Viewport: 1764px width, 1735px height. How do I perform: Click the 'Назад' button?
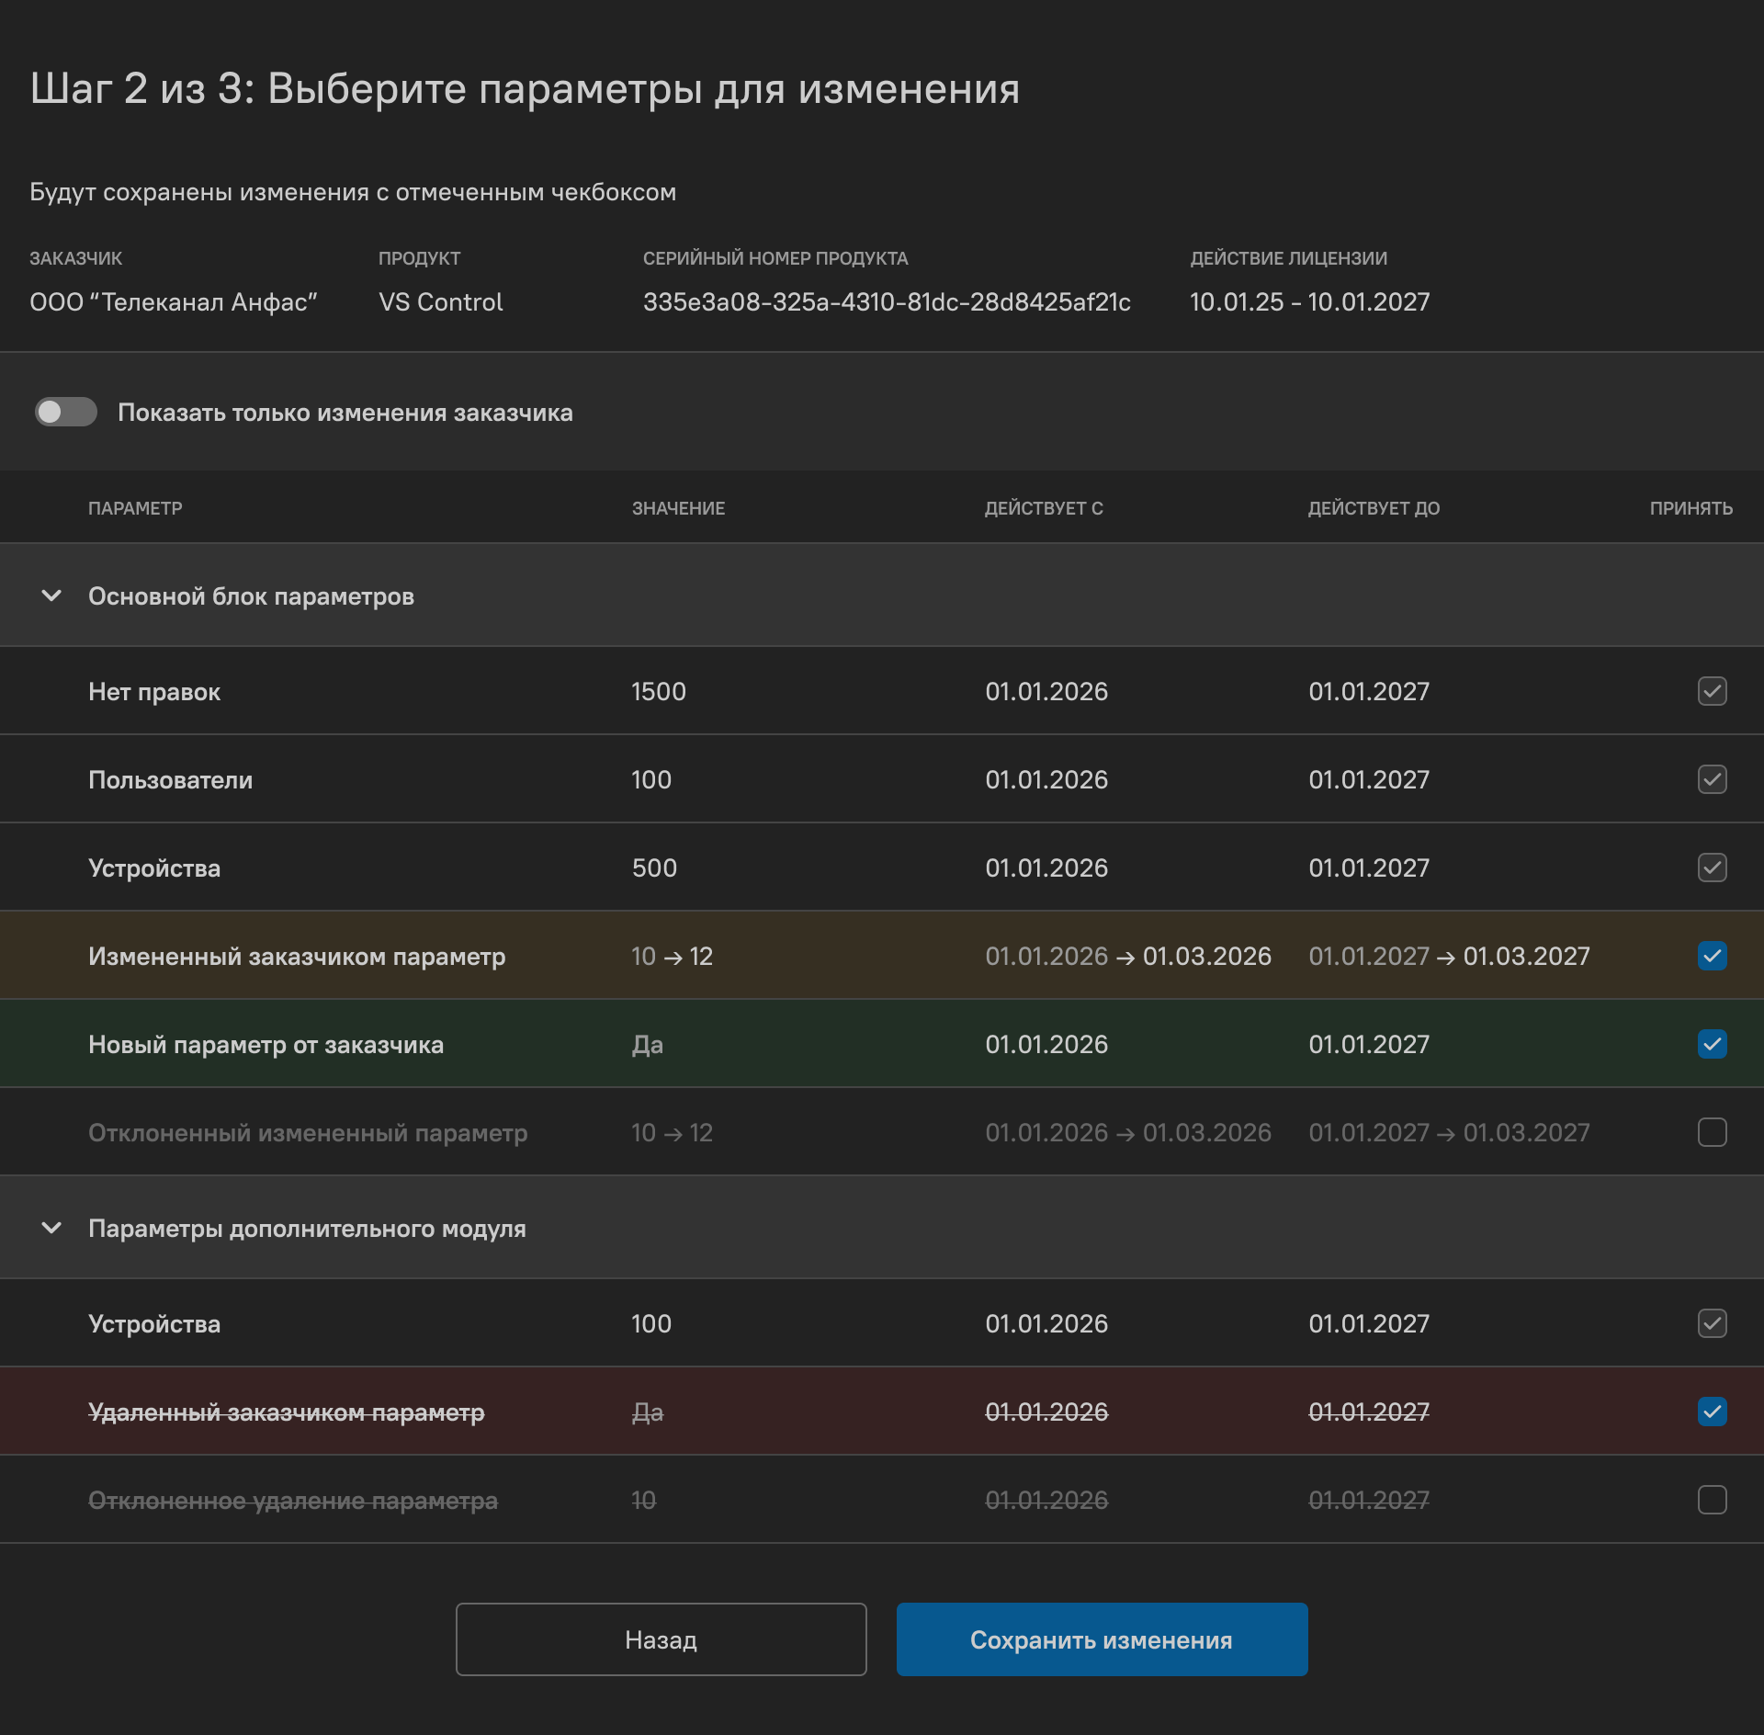661,1639
